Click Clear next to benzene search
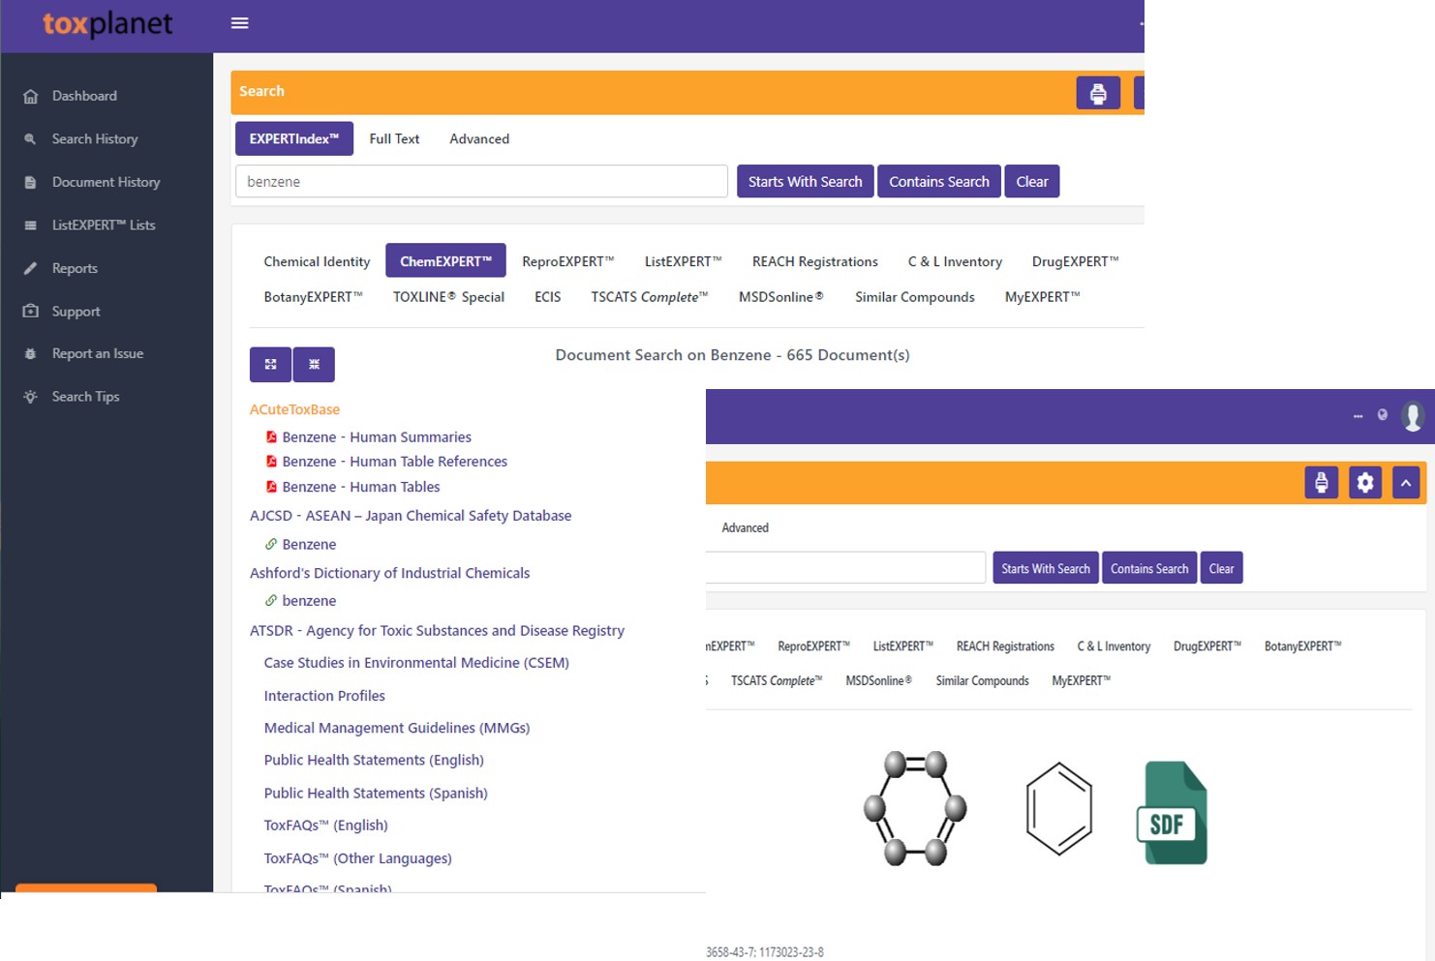Viewport: 1435px width, 961px height. pos(1032,181)
